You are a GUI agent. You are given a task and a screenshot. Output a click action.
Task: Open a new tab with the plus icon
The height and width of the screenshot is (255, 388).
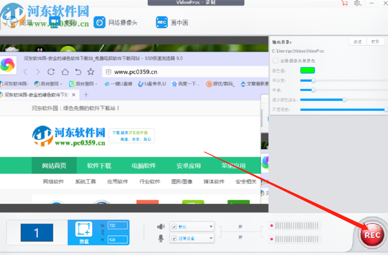coord(86,94)
